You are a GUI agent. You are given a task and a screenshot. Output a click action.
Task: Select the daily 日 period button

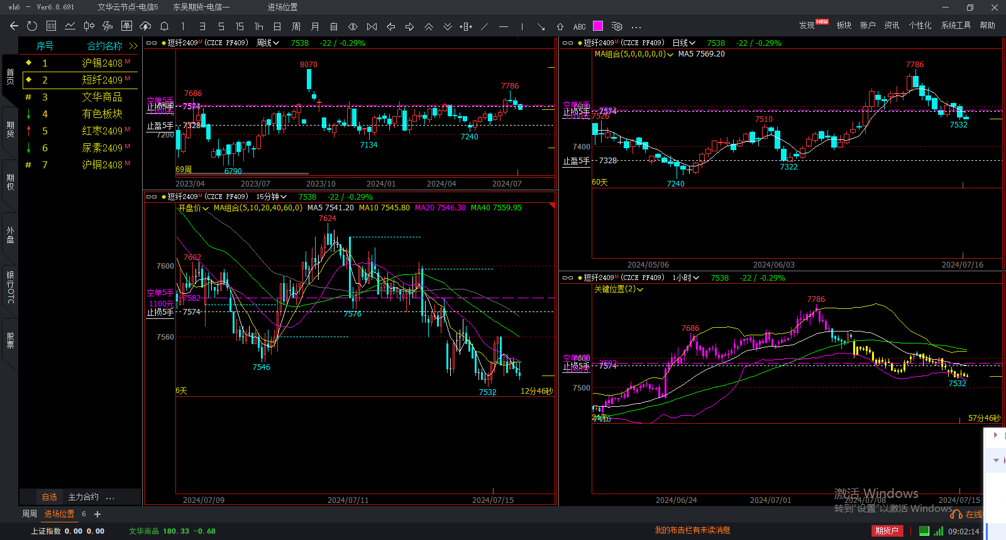277,26
